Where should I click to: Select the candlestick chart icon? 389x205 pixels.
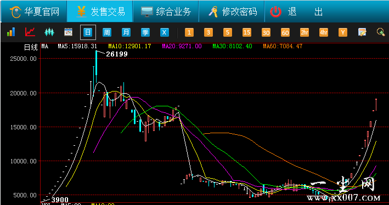49,32
